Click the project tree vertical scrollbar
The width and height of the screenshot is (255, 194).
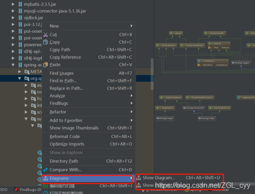pos(152,74)
